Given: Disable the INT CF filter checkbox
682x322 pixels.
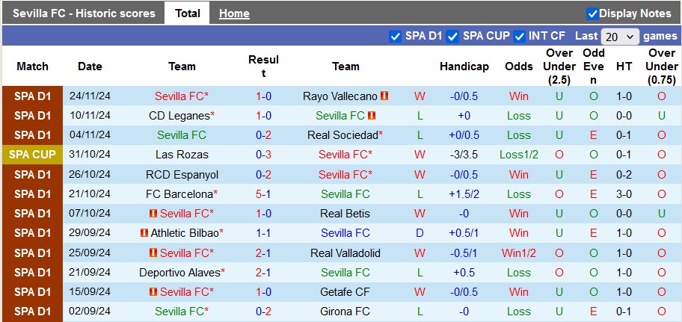Looking at the screenshot, I should pyautogui.click(x=519, y=37).
